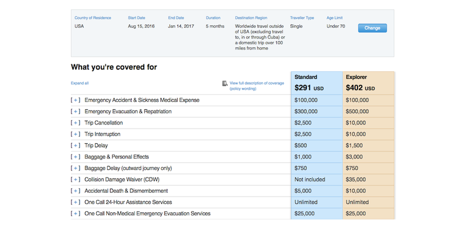Click the Jan 14, 2017 end date
Image resolution: width=472 pixels, height=233 pixels.
click(x=181, y=26)
